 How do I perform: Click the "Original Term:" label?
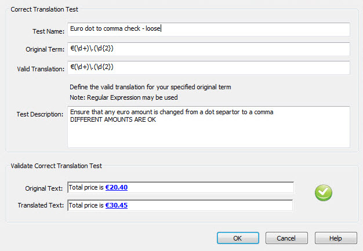click(x=45, y=50)
